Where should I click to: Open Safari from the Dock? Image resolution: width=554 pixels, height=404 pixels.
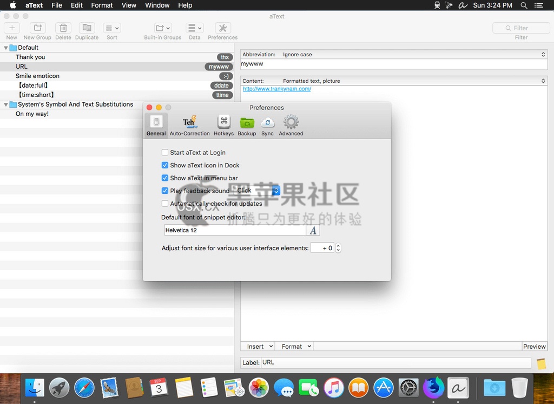[84, 388]
